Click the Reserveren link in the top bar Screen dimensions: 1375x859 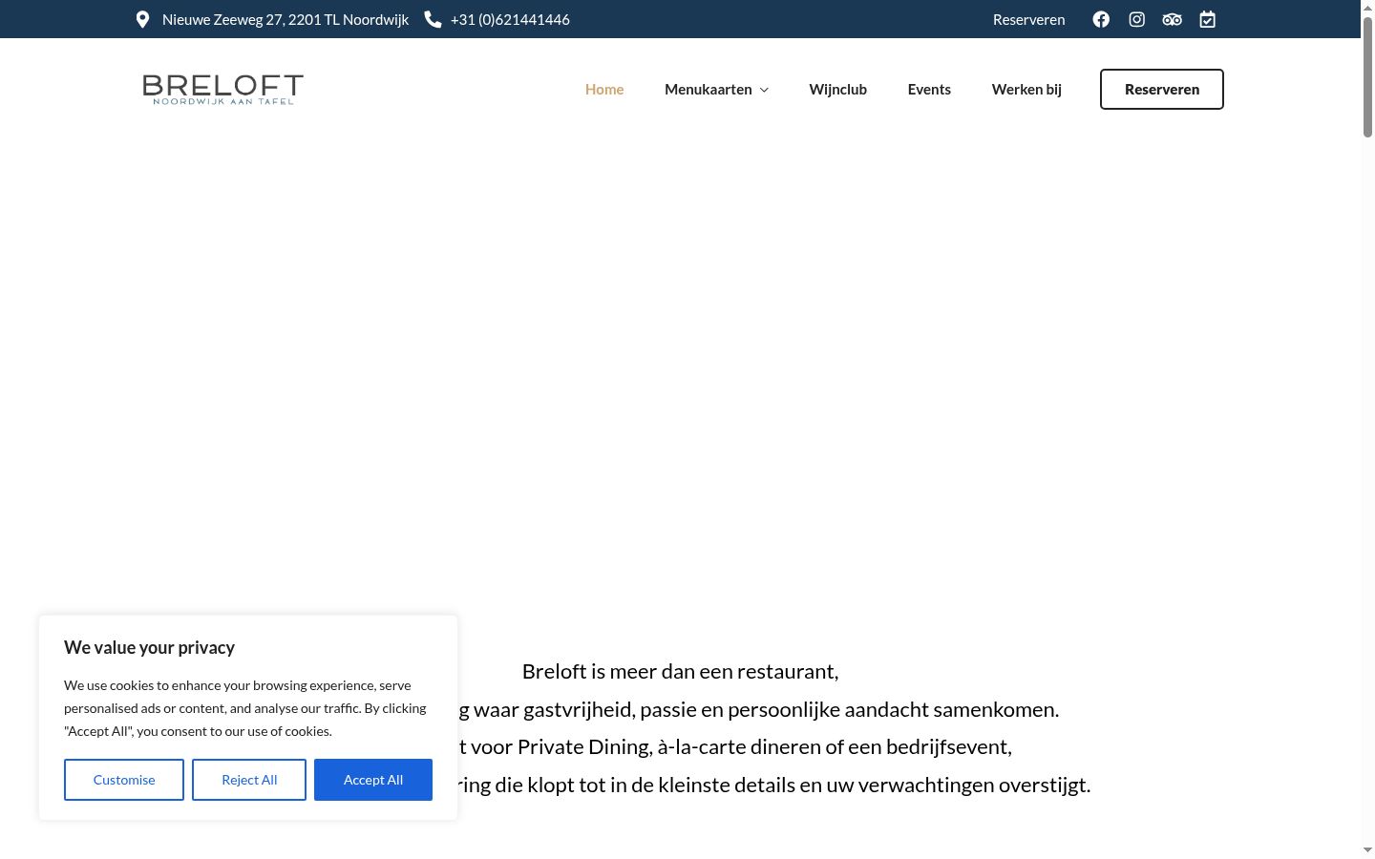point(1028,19)
